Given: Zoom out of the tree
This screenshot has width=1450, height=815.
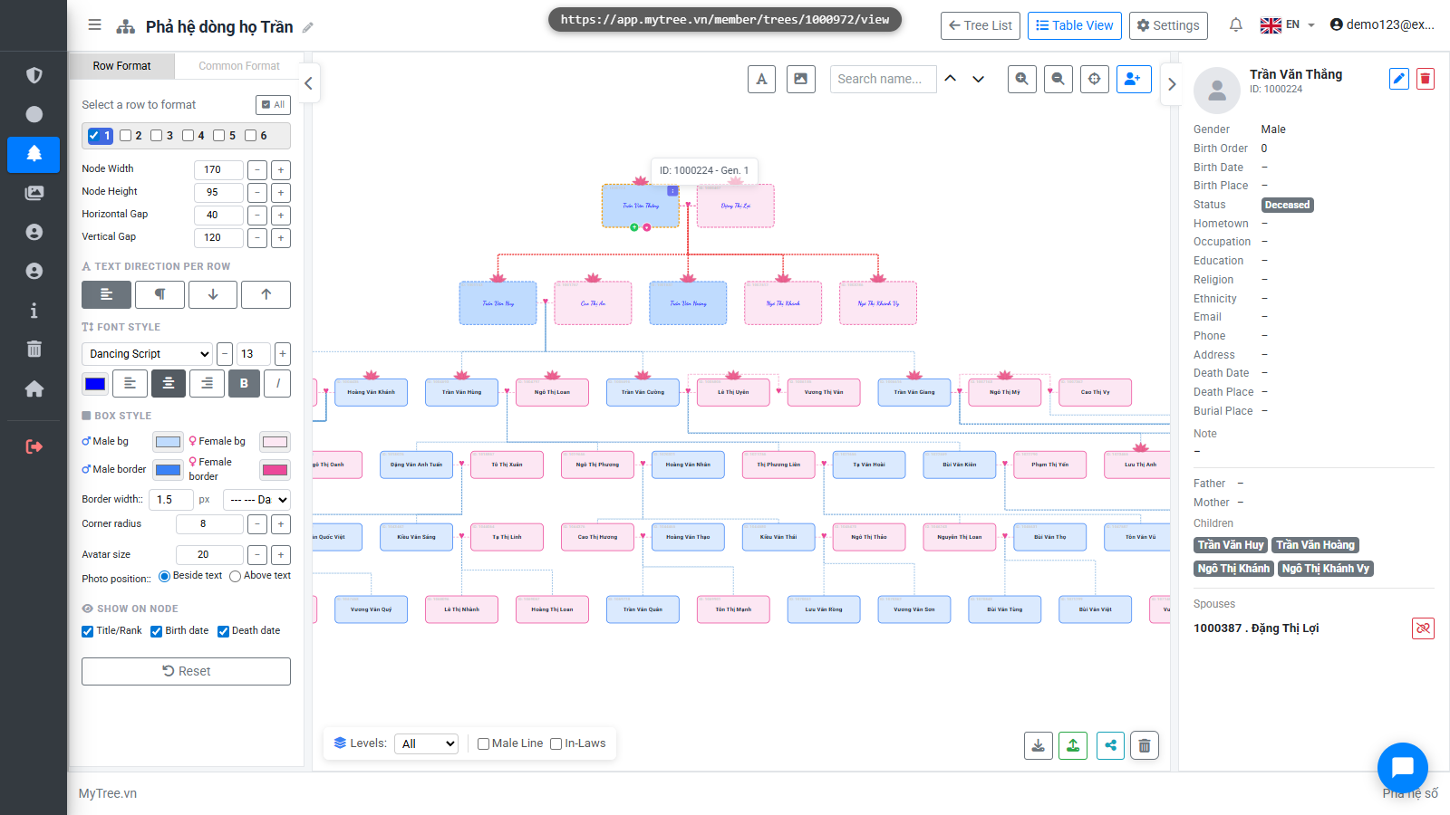Looking at the screenshot, I should [x=1058, y=79].
